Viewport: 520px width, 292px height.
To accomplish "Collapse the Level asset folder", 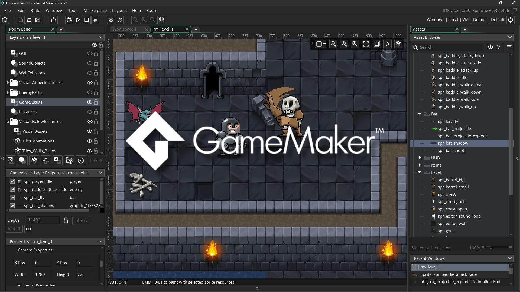I will point(420,172).
